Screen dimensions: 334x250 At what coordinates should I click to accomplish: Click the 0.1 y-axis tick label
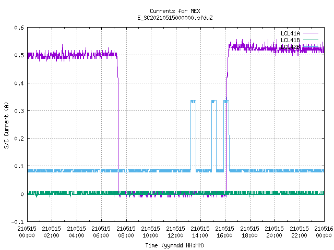pos(19,166)
